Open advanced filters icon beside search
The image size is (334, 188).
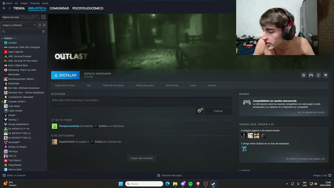tap(43, 32)
